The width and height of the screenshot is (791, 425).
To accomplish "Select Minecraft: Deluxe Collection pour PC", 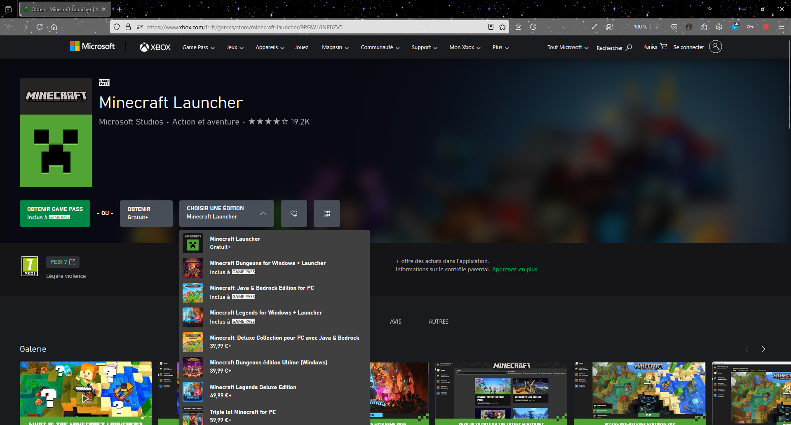I will (275, 342).
